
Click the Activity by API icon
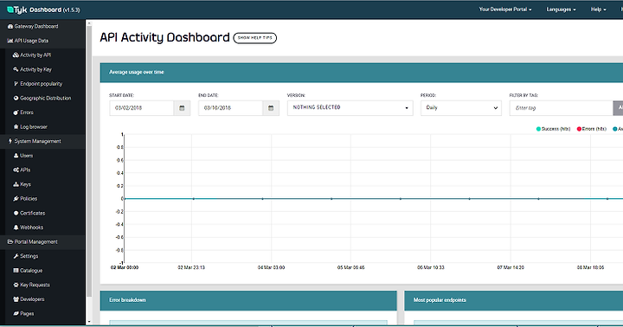coord(16,55)
